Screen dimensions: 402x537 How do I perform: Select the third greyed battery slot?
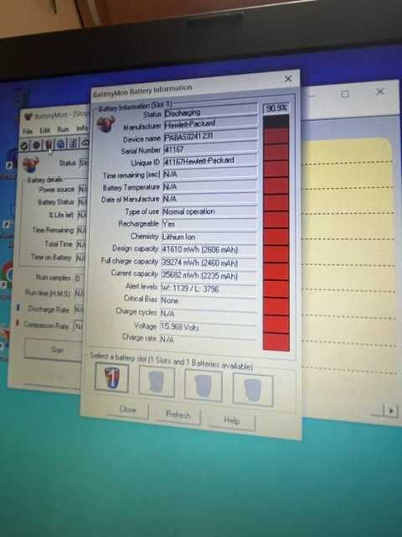pyautogui.click(x=203, y=386)
